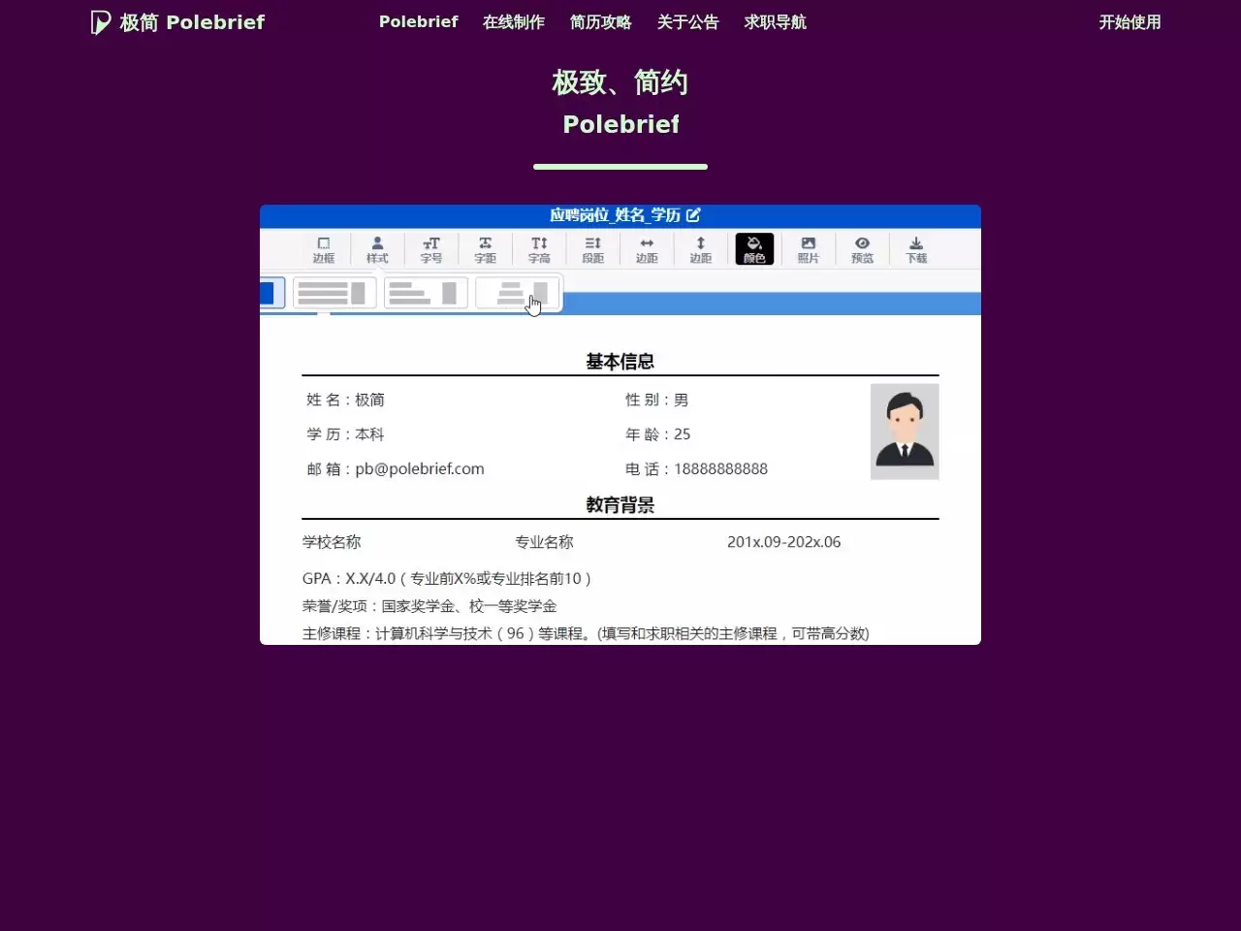Image resolution: width=1241 pixels, height=931 pixels.
Task: Click the resume title 应聘岗位_姓名_学历
Action: 615,215
